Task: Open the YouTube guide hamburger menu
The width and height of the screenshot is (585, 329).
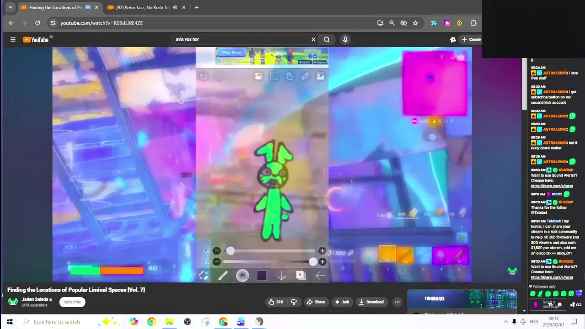Action: tap(13, 39)
